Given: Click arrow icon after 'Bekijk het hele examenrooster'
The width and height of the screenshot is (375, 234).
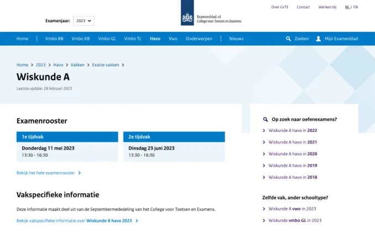Looking at the screenshot, I should (x=80, y=173).
